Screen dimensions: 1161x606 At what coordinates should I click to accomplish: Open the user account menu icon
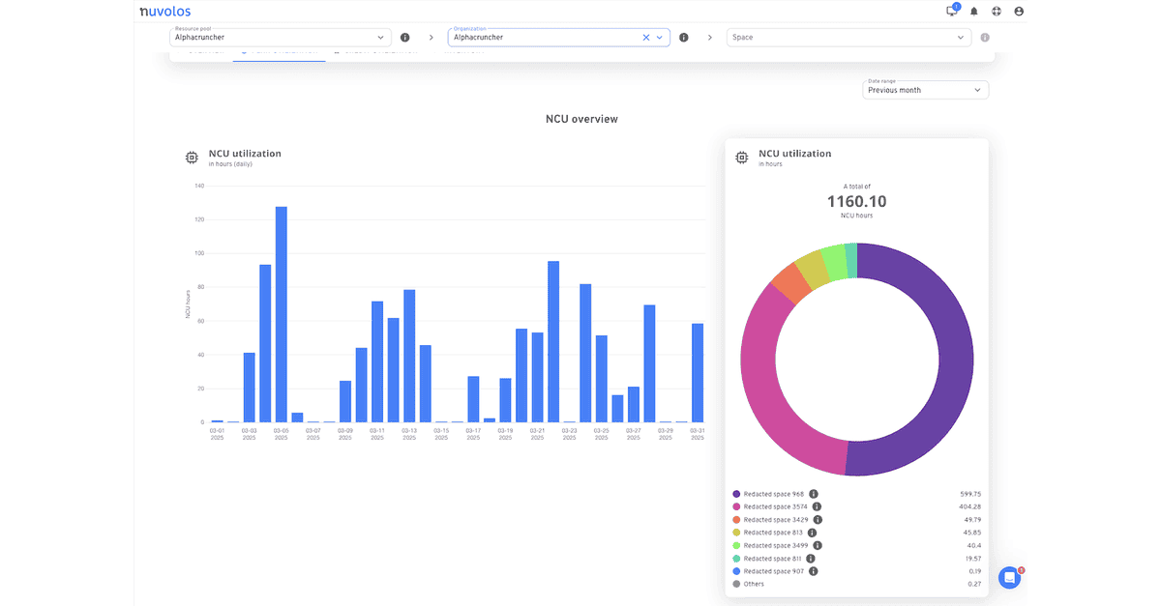click(x=1019, y=12)
